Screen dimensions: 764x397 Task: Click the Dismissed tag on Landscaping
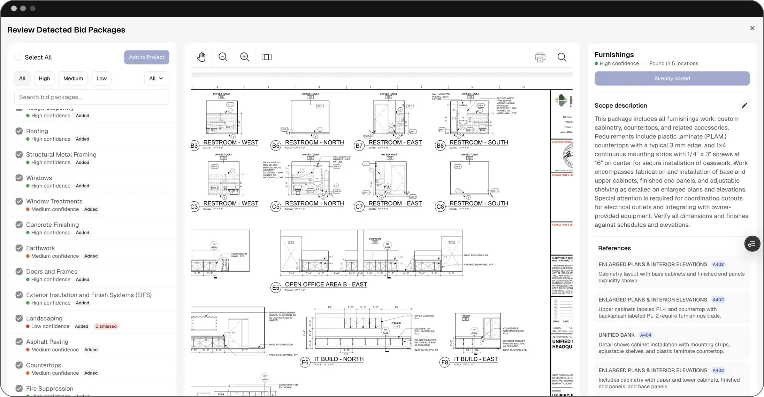click(106, 326)
